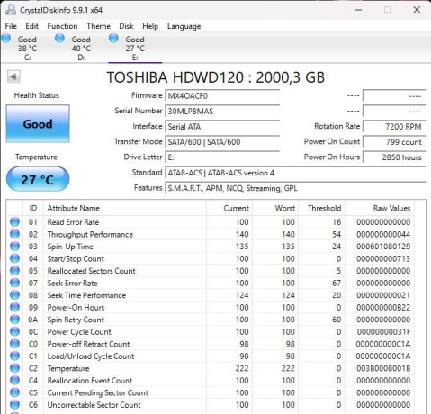Open the Language menu
The width and height of the screenshot is (431, 414).
pyautogui.click(x=184, y=26)
